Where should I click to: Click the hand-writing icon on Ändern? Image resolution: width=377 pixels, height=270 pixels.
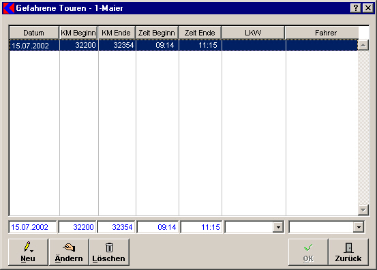(x=69, y=247)
